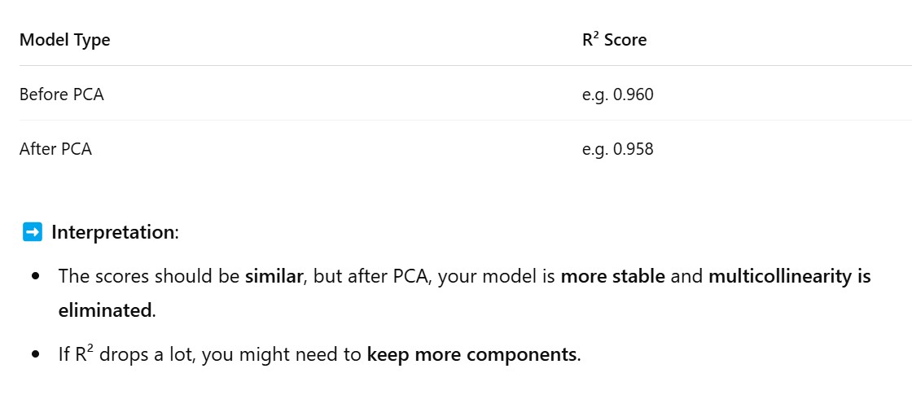Select the "Before PCA" table cell
The height and width of the screenshot is (417, 912).
pyautogui.click(x=62, y=94)
